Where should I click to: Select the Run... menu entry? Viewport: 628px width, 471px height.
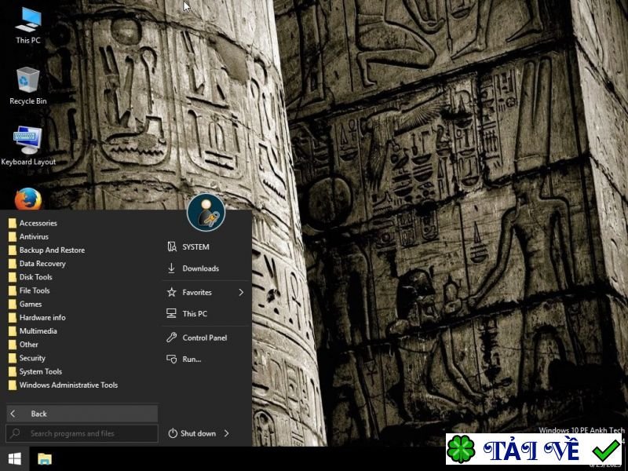pos(206,359)
